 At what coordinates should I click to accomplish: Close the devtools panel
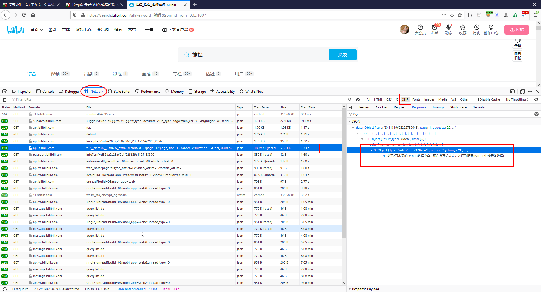(x=537, y=91)
